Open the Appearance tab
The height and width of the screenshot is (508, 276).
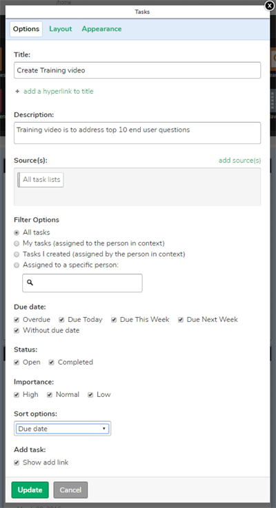tap(101, 29)
